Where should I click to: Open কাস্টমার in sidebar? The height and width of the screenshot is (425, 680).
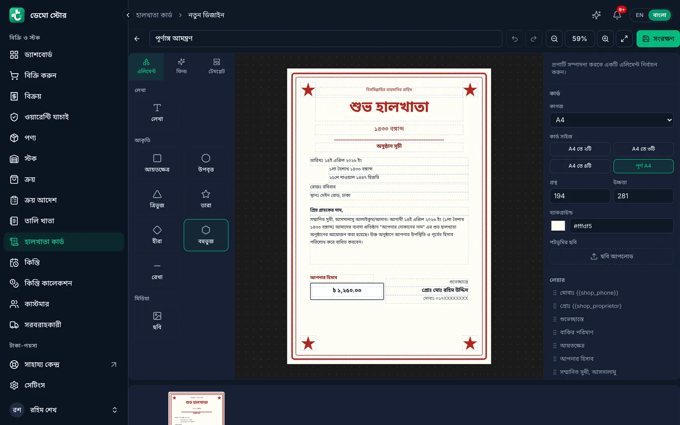(64, 304)
